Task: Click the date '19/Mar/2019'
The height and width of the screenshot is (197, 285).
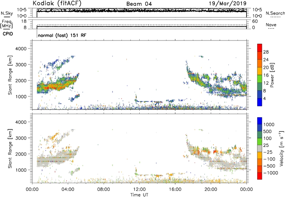Action: click(x=228, y=3)
